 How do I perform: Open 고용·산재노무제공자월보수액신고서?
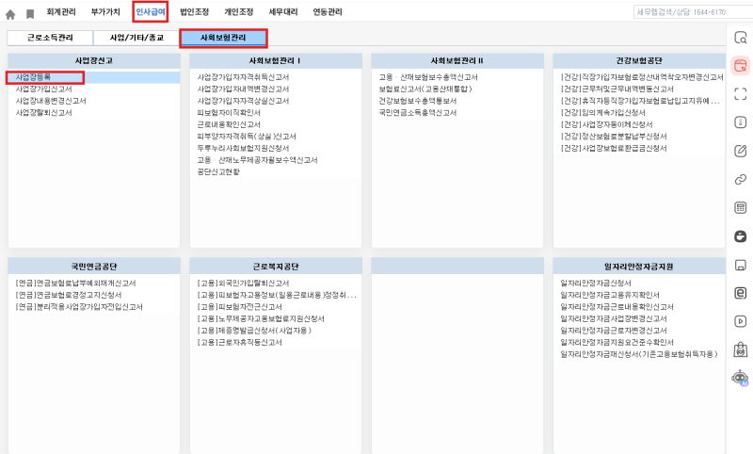click(x=257, y=160)
